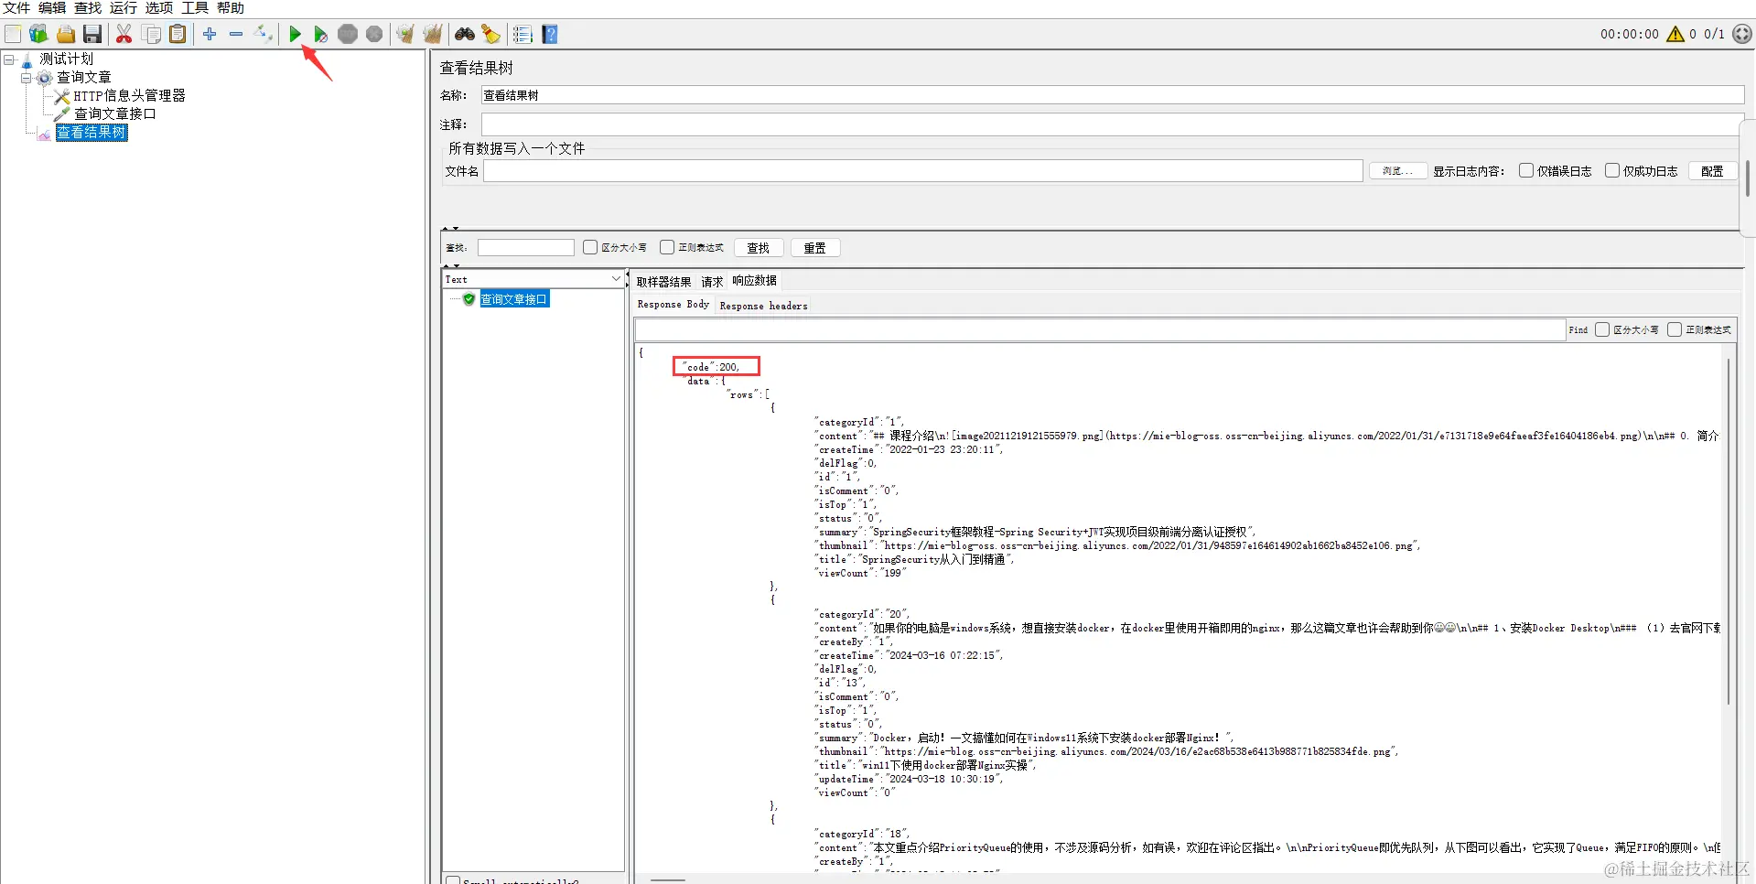
Task: Click the Copy toolbar icon
Action: click(x=152, y=35)
